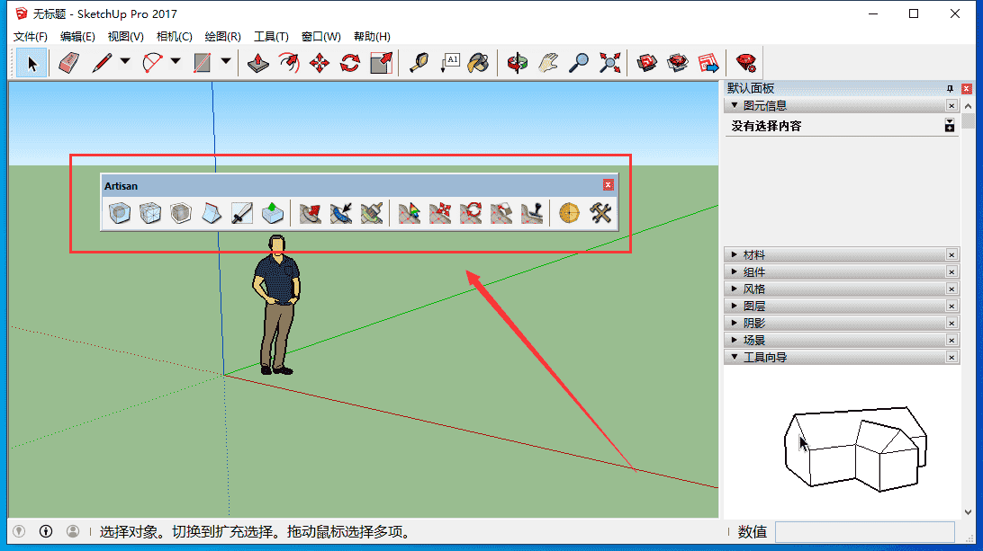Viewport: 983px width, 551px height.
Task: Click Artisan Subdivide and Smooth icon
Action: click(120, 213)
